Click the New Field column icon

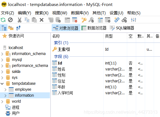click(x=100, y=20)
